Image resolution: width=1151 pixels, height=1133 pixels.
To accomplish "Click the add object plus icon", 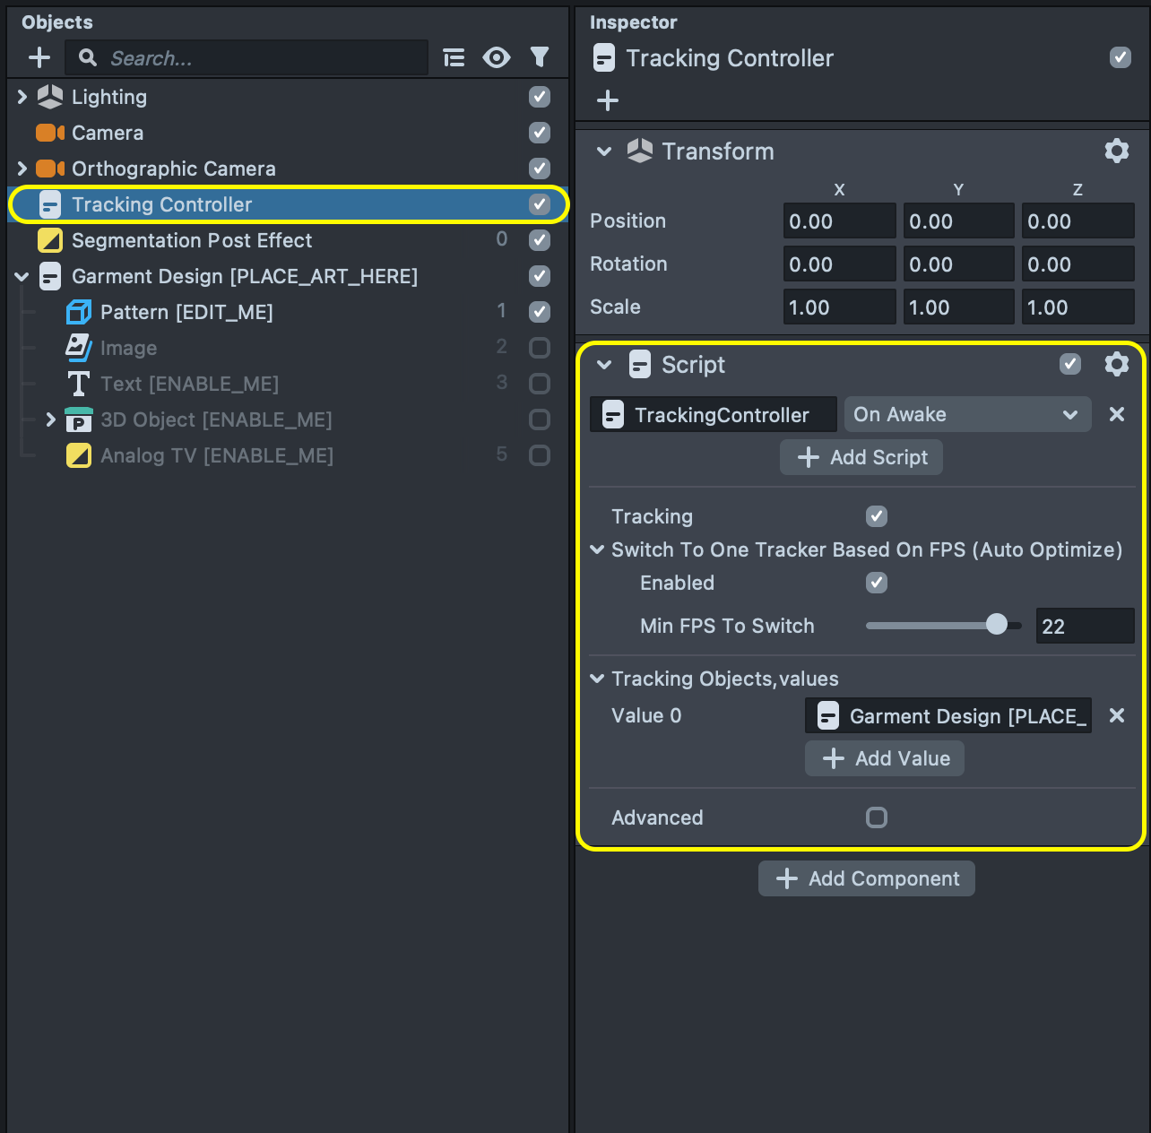I will (x=39, y=58).
